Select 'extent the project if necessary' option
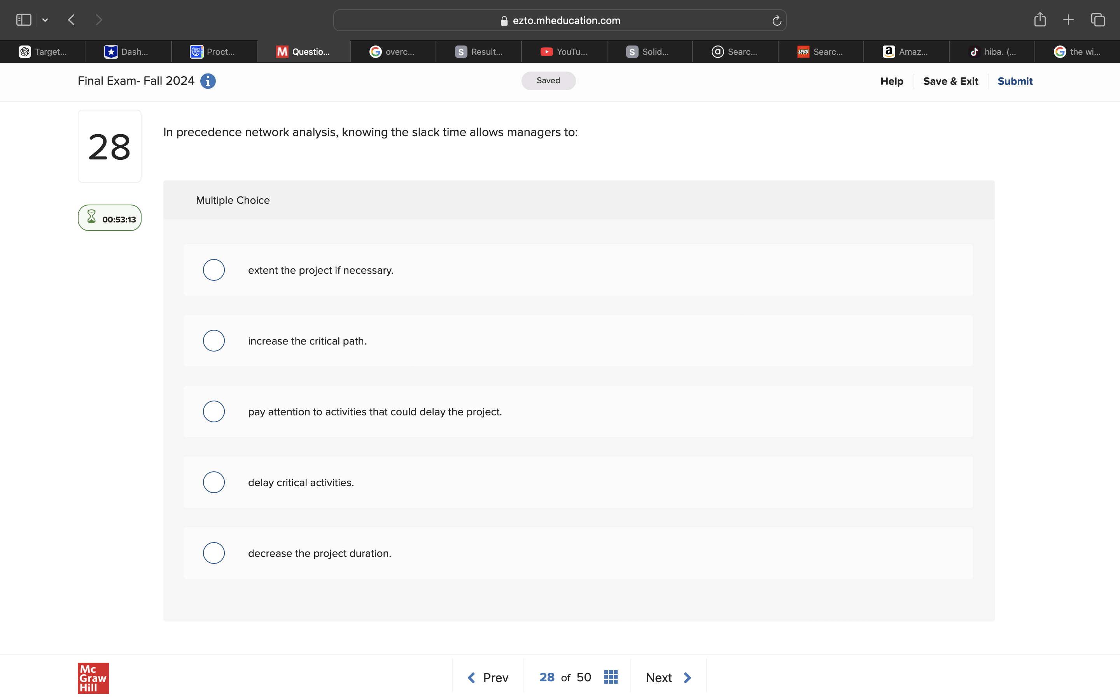The image size is (1120, 700). tap(214, 270)
